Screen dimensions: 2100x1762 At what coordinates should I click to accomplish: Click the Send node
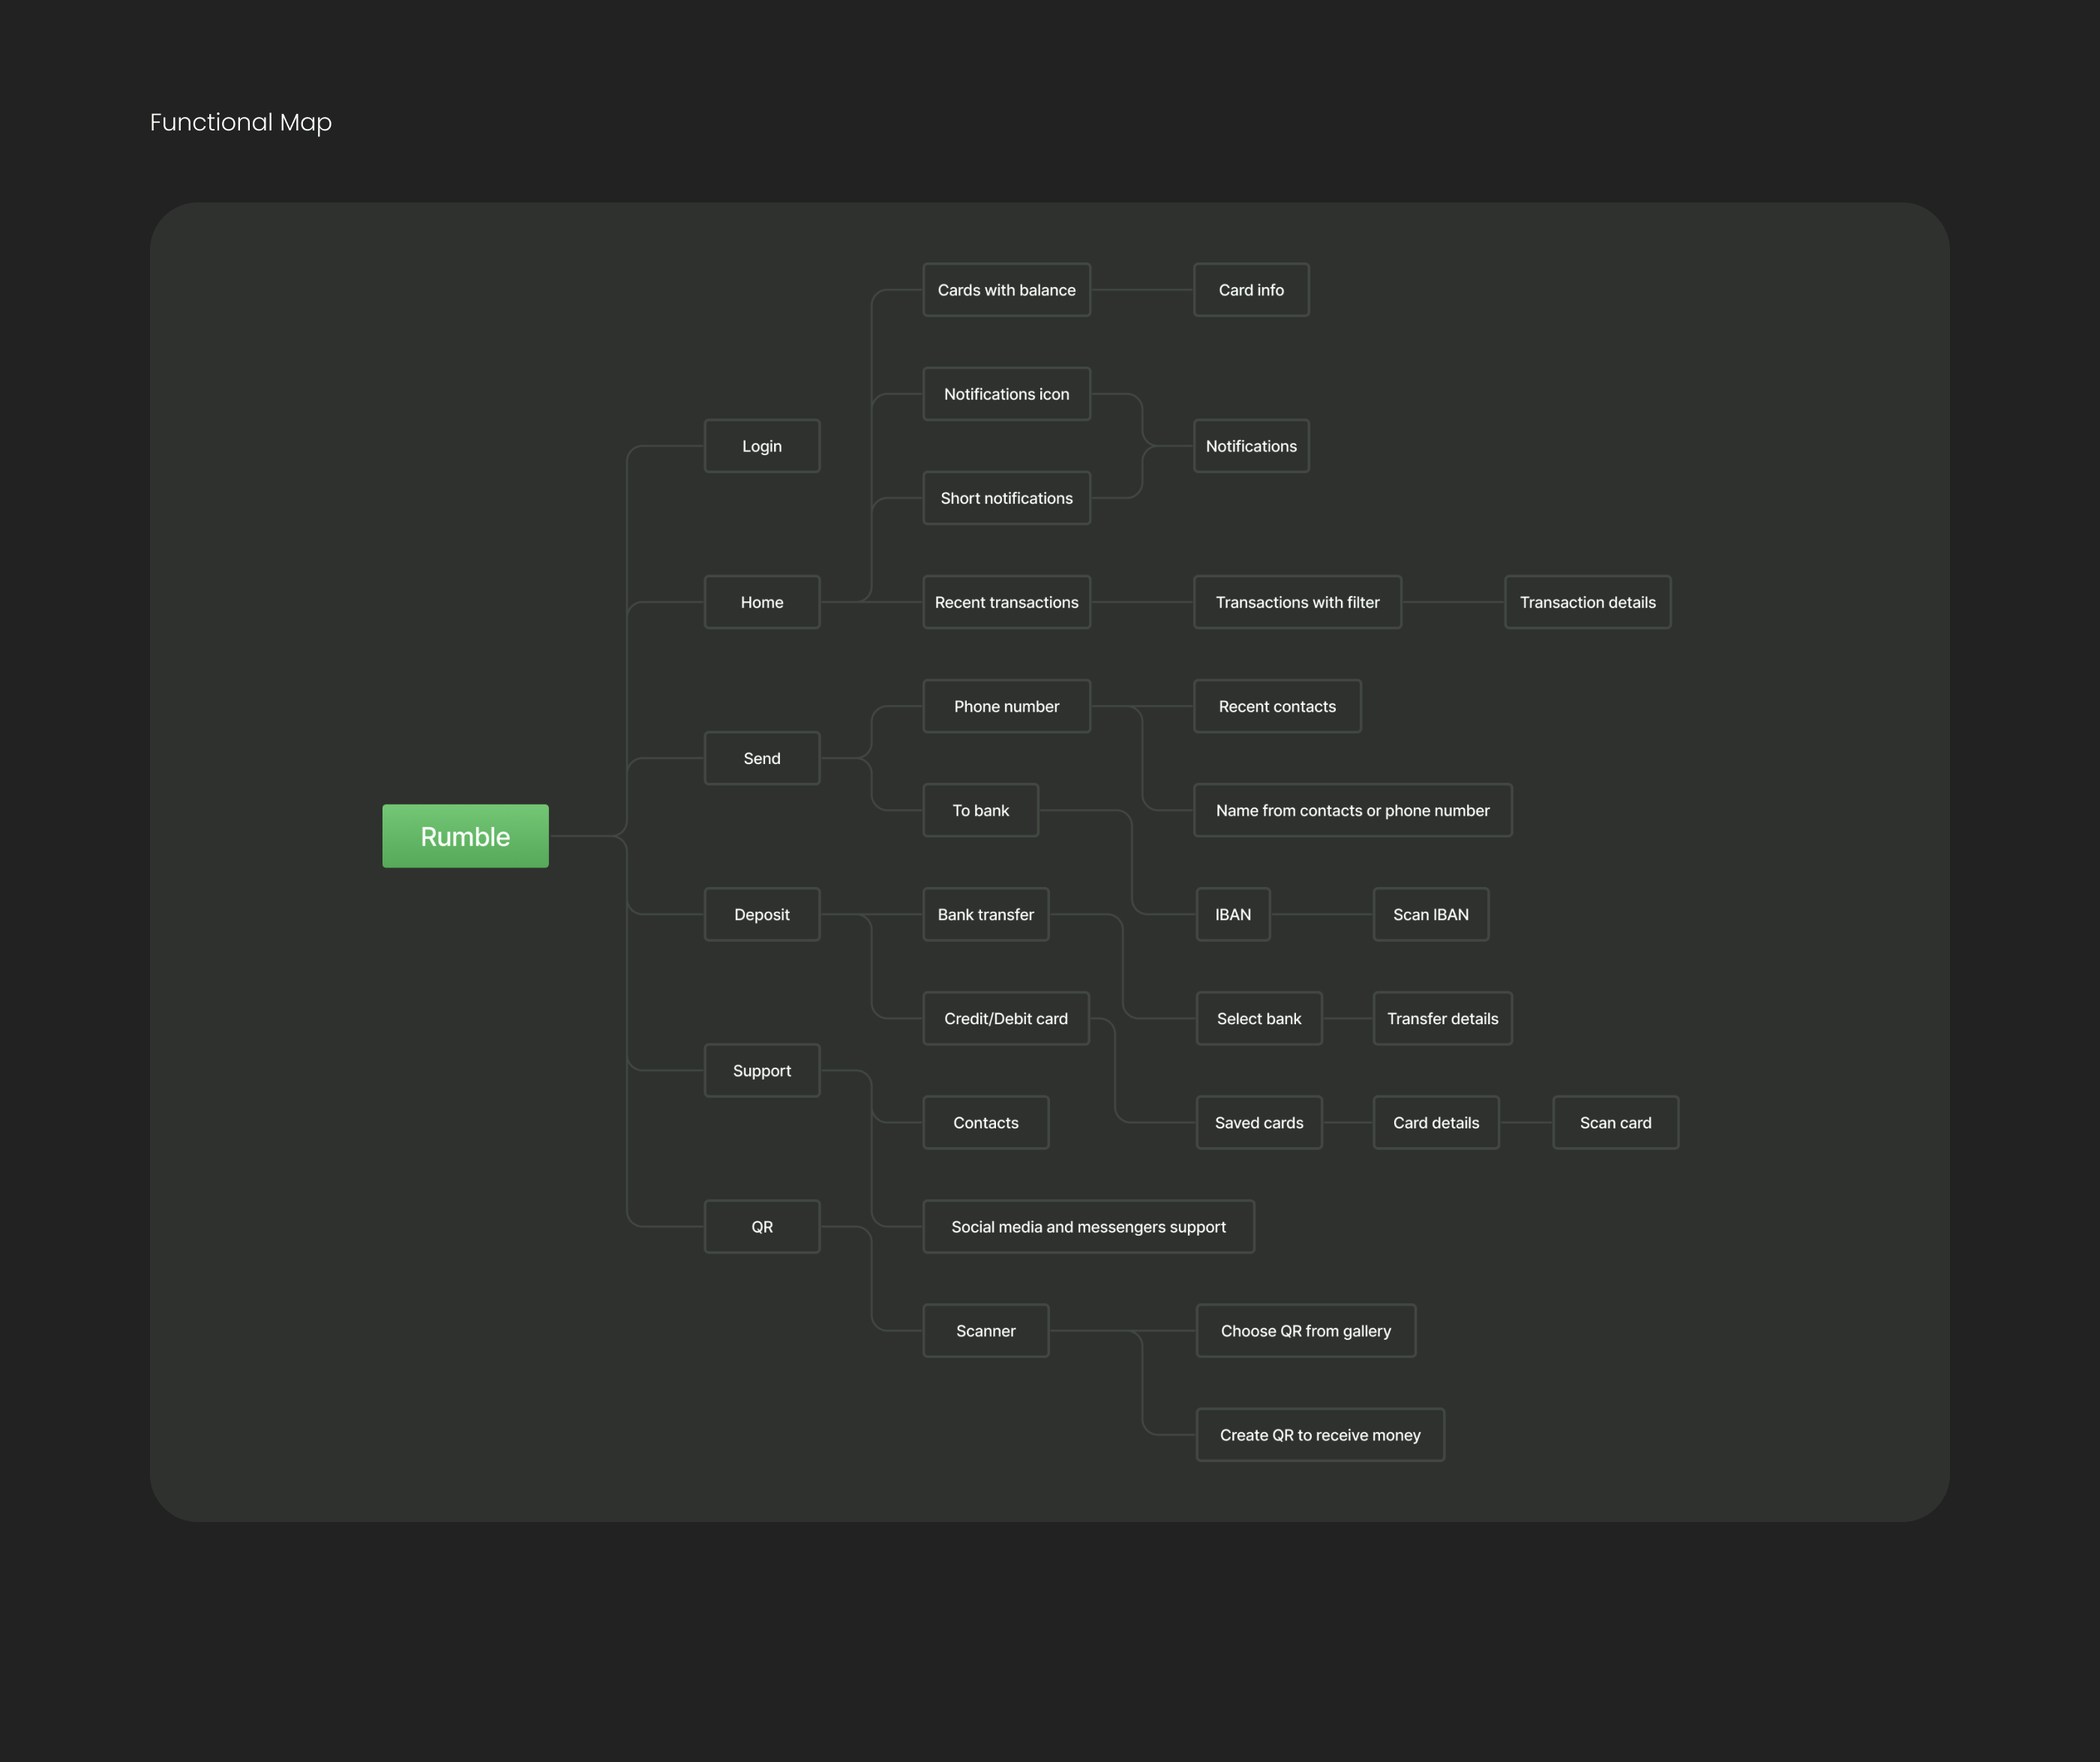pyautogui.click(x=761, y=758)
